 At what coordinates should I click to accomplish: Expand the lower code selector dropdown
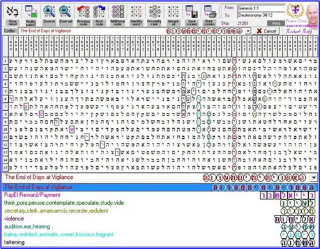[314, 178]
